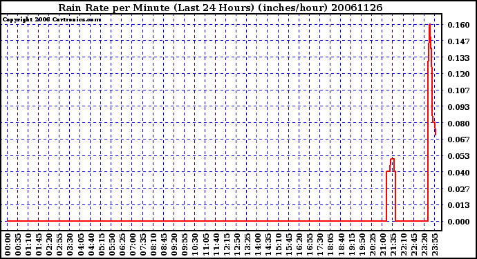Click the 04:40 time label

(x=91, y=244)
